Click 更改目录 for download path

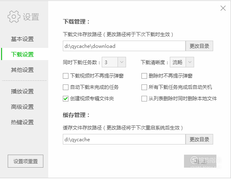coord(199,46)
